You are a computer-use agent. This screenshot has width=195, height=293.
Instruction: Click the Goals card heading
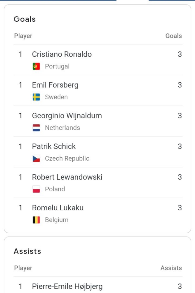click(x=25, y=19)
